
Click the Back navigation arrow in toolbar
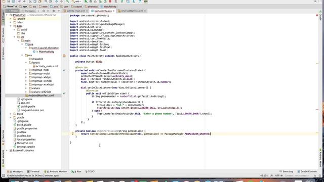[x=57, y=1]
